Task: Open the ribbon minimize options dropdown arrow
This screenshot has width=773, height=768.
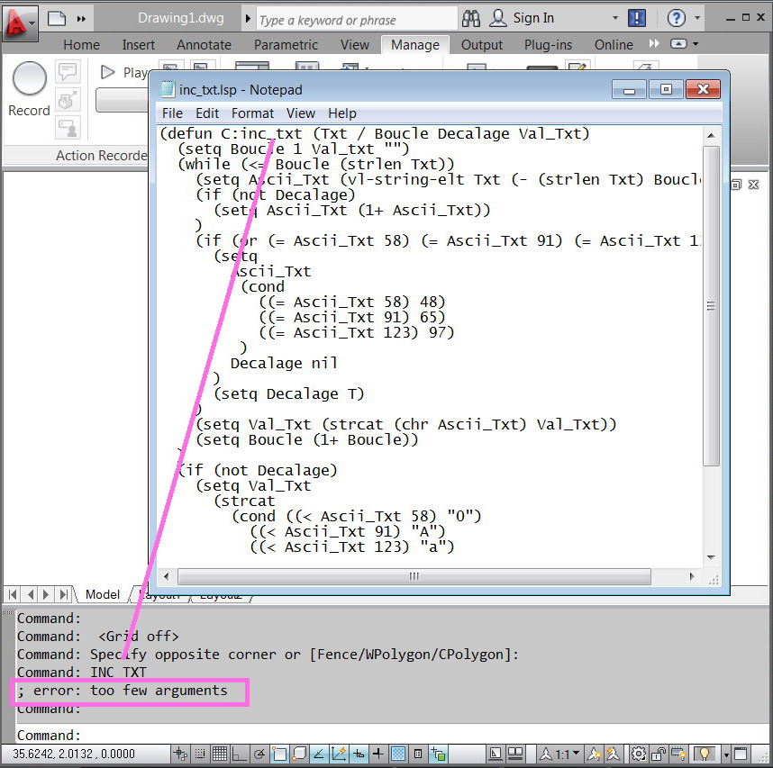Action: tap(696, 44)
